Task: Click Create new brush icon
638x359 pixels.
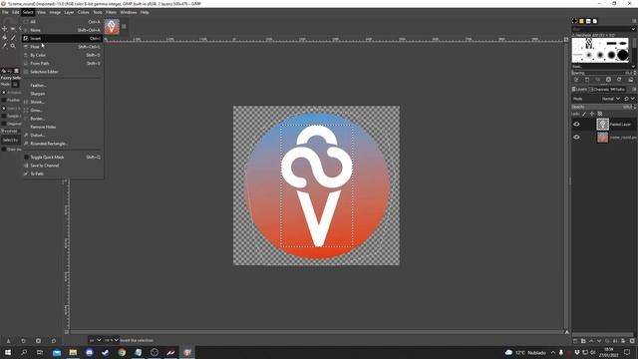Action: click(587, 80)
